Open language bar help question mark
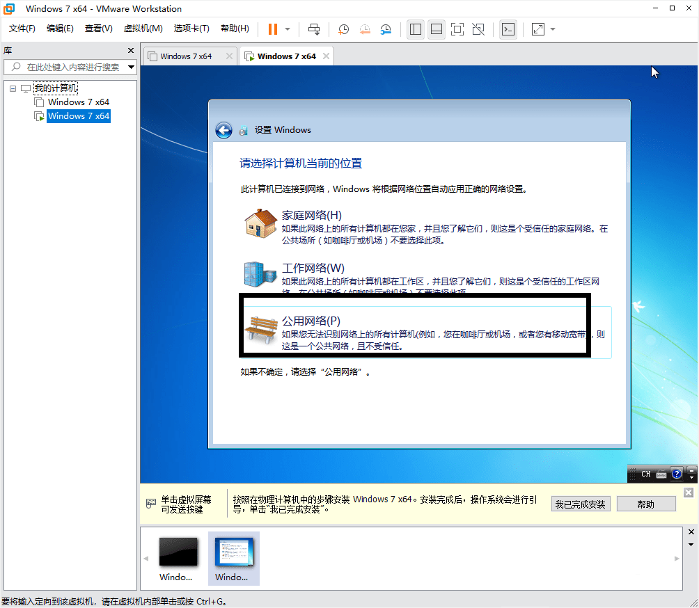Screen dimensions: 699x608 (677, 474)
